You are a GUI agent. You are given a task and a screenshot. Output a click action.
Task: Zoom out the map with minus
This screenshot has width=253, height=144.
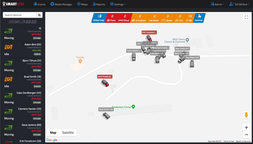246,135
